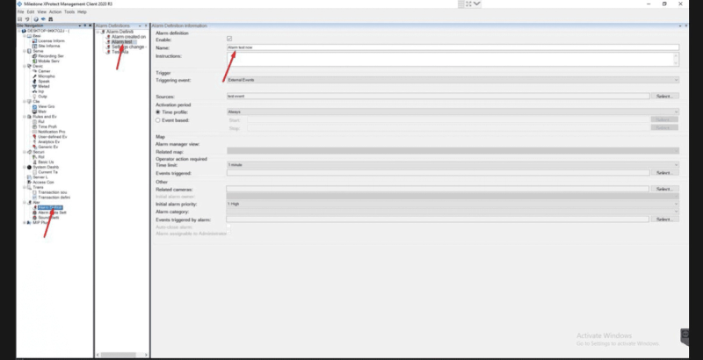Select Notification Profiles tree item
The image size is (703, 360).
52,132
